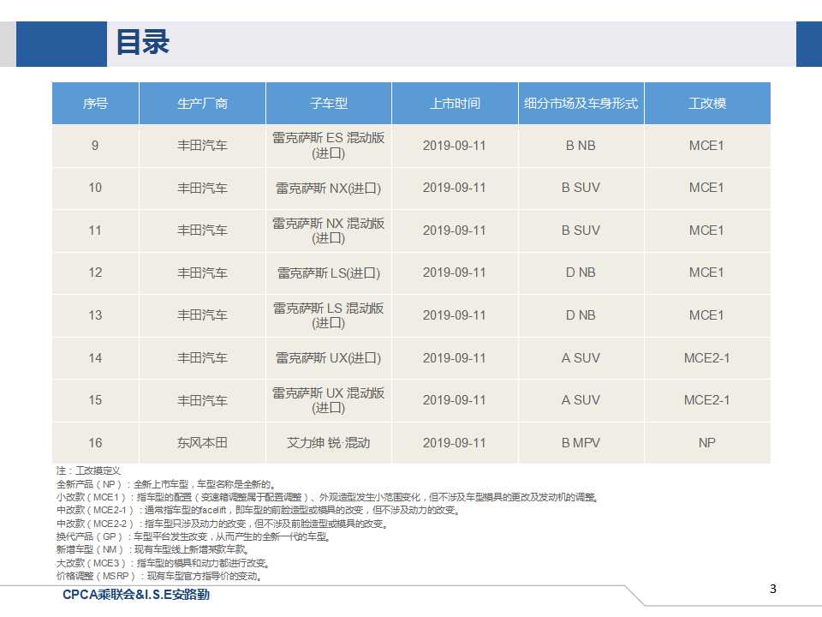Click the CPCA乘联会&I.S.E安路勤 footer text
Screen dimensions: 822x617
coord(136,595)
